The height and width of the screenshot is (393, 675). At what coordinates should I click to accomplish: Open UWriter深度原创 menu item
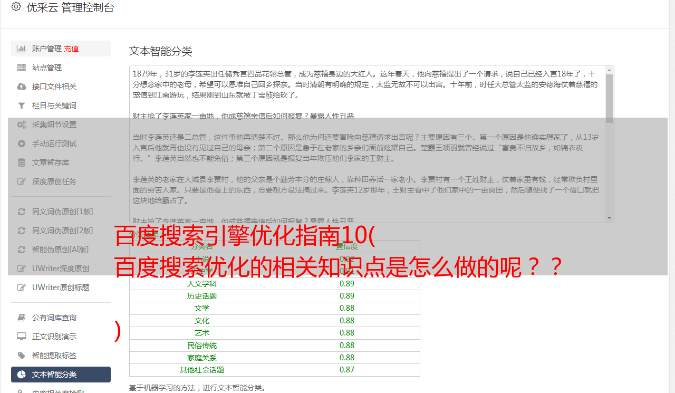pyautogui.click(x=61, y=269)
